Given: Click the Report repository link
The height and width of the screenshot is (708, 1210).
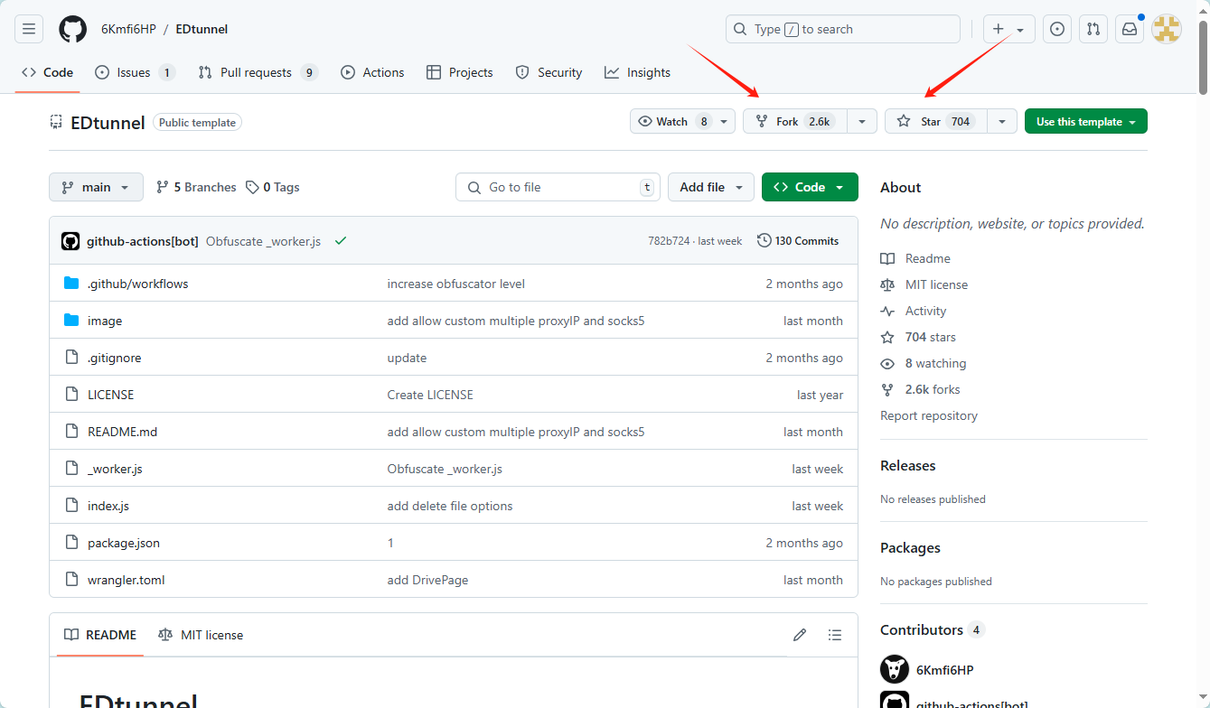Looking at the screenshot, I should point(929,415).
